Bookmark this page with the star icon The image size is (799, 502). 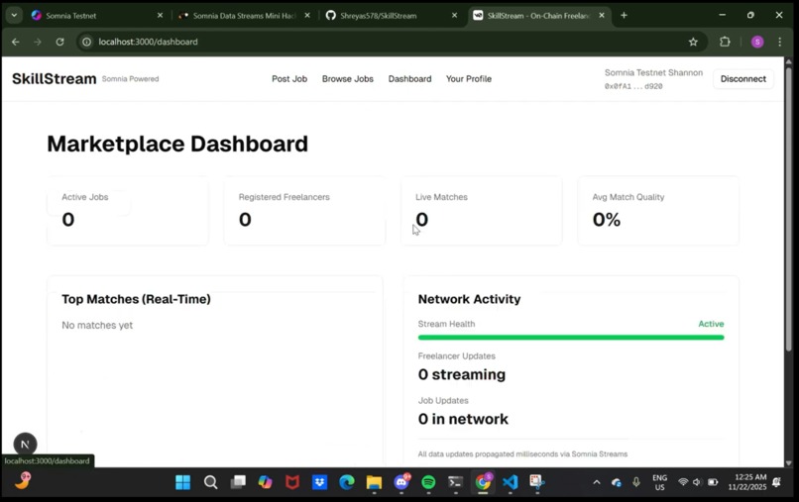click(x=693, y=42)
